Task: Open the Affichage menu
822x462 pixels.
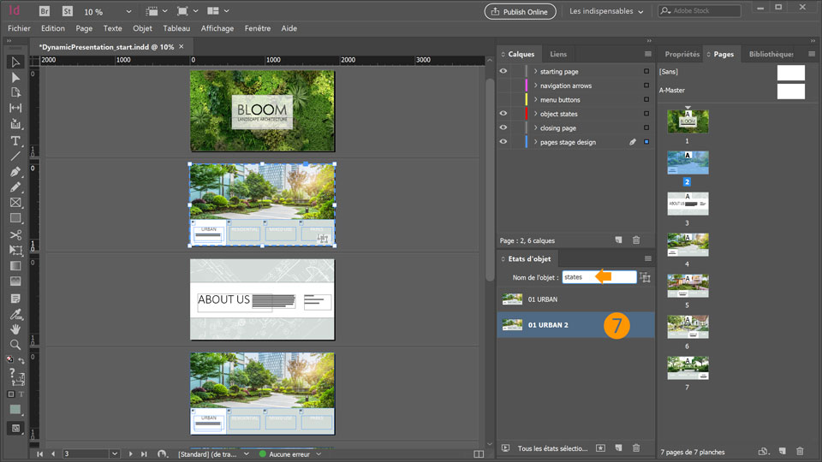Action: tap(217, 28)
